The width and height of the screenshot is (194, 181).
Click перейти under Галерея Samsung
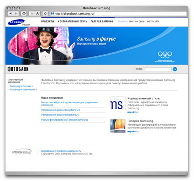132,132
